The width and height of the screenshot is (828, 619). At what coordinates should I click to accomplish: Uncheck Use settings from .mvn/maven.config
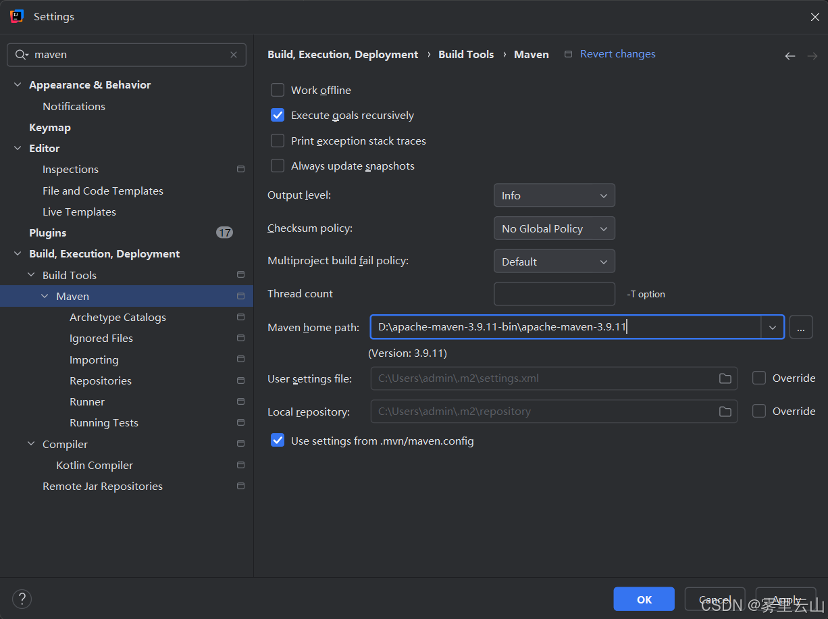click(278, 441)
